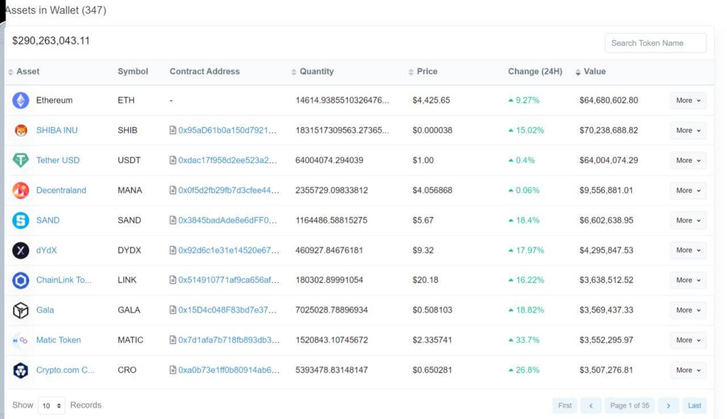The image size is (727, 419).
Task: Open contract address 0x514910771af9ca656af...
Action: tap(229, 280)
